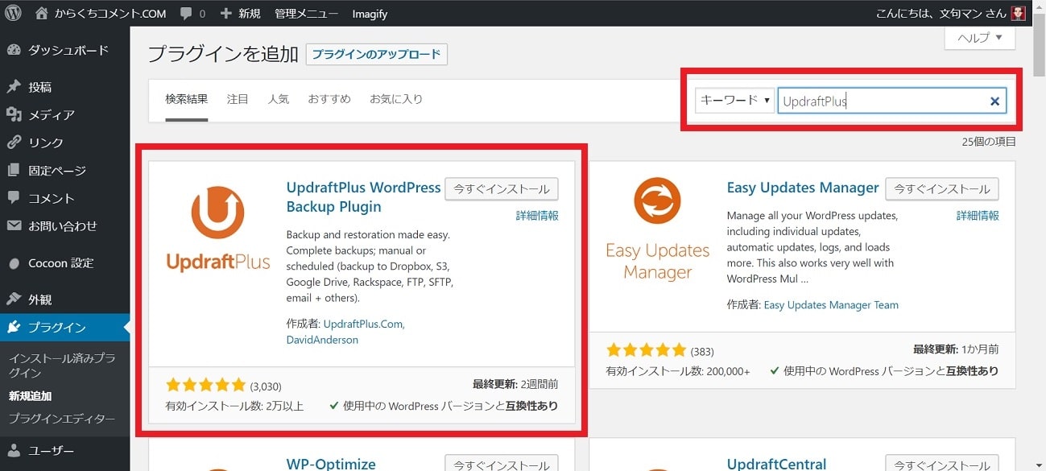Open the 新規 new content menu
This screenshot has height=471, width=1046.
(x=240, y=14)
